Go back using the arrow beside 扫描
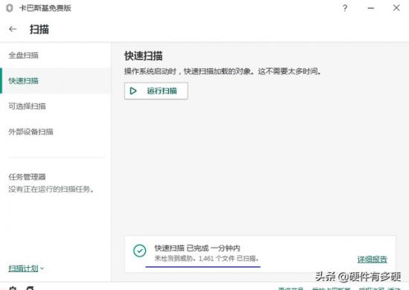 13,29
